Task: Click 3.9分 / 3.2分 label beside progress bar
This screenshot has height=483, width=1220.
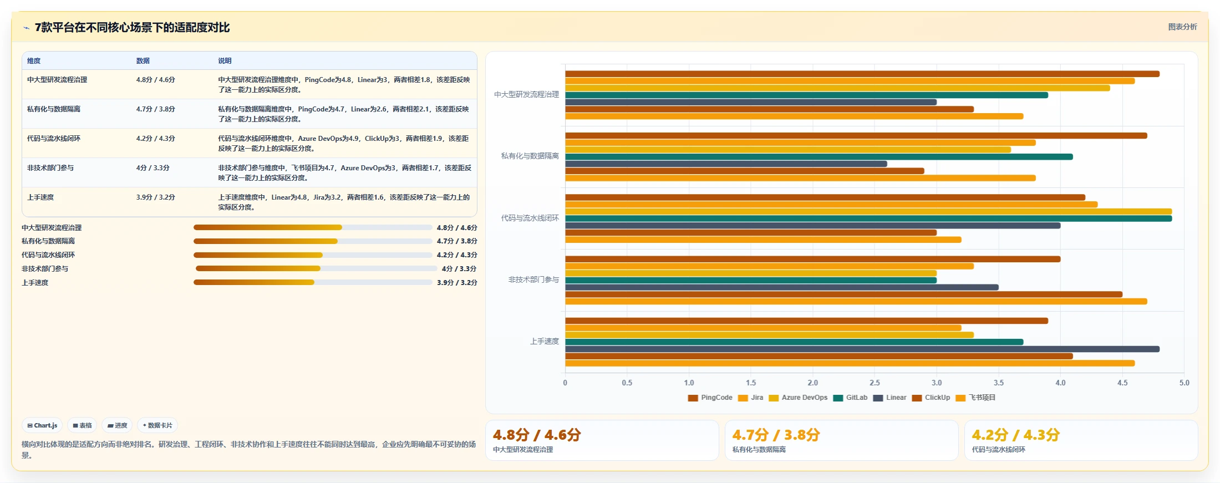Action: (457, 282)
